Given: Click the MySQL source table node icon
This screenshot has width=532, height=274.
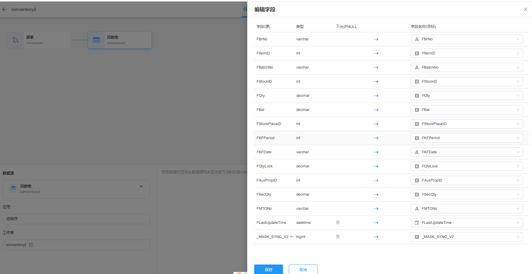Looking at the screenshot, I should coord(16,40).
